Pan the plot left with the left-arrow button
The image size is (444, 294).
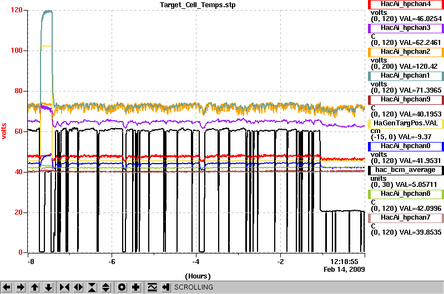pyautogui.click(x=7, y=287)
